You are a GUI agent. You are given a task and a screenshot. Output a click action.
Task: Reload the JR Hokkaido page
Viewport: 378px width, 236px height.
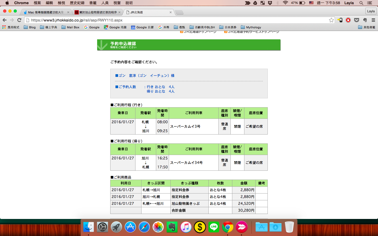pyautogui.click(x=19, y=20)
